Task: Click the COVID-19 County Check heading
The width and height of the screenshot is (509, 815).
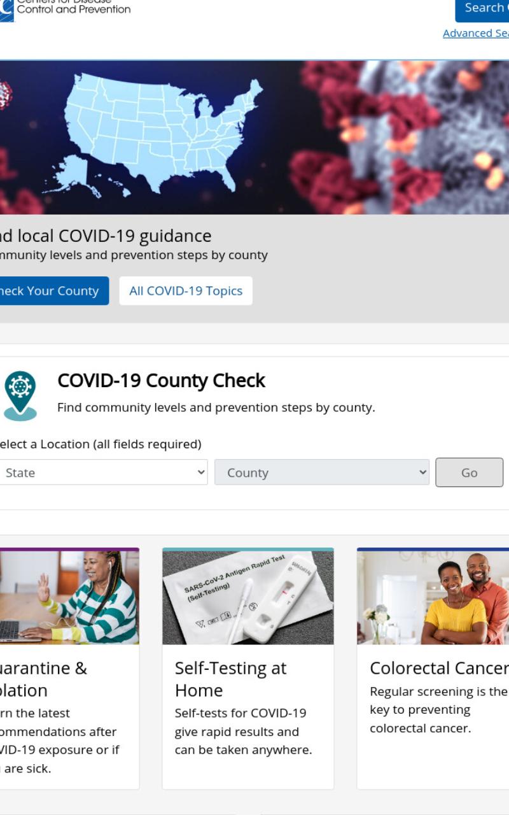Action: tap(162, 381)
